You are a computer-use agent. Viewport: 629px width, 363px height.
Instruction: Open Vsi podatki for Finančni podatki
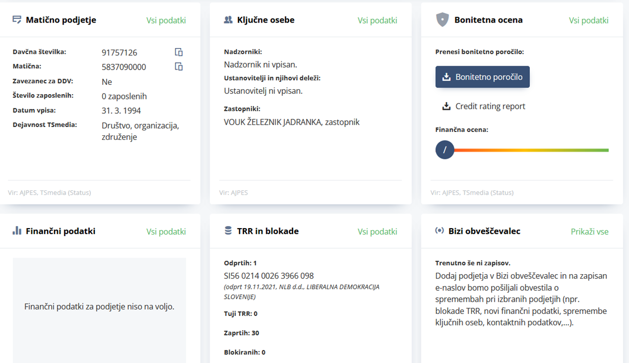click(x=166, y=232)
